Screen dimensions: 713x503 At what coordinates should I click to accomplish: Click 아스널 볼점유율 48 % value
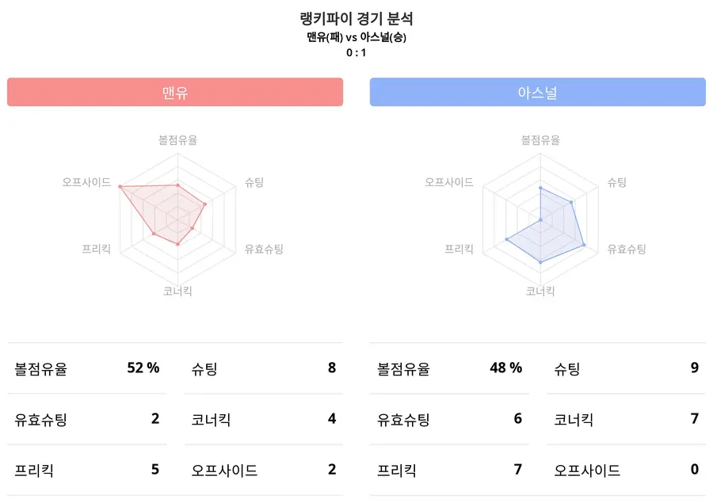coord(505,368)
